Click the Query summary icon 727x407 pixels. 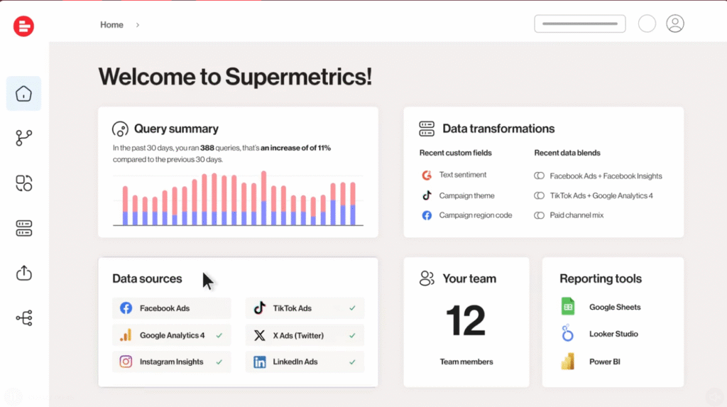(x=120, y=129)
